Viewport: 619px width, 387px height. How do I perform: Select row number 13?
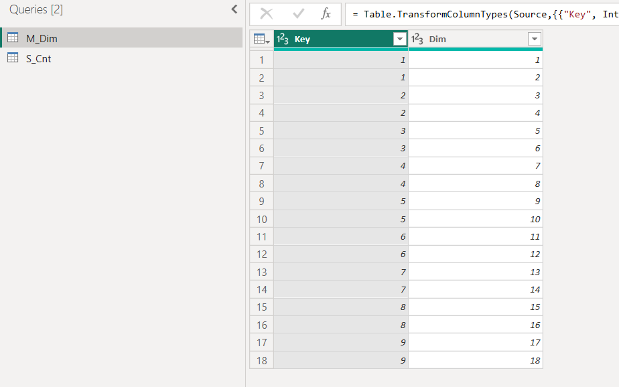(x=262, y=273)
